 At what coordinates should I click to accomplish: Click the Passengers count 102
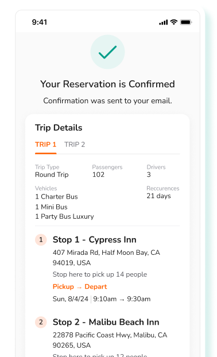coord(98,174)
